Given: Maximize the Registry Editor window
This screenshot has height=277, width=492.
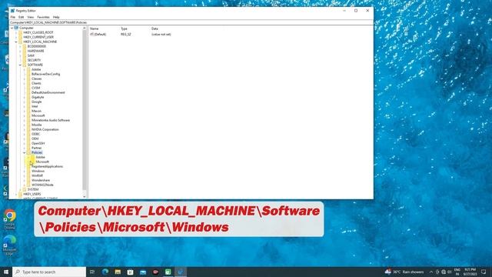Looking at the screenshot, I should 356,11.
